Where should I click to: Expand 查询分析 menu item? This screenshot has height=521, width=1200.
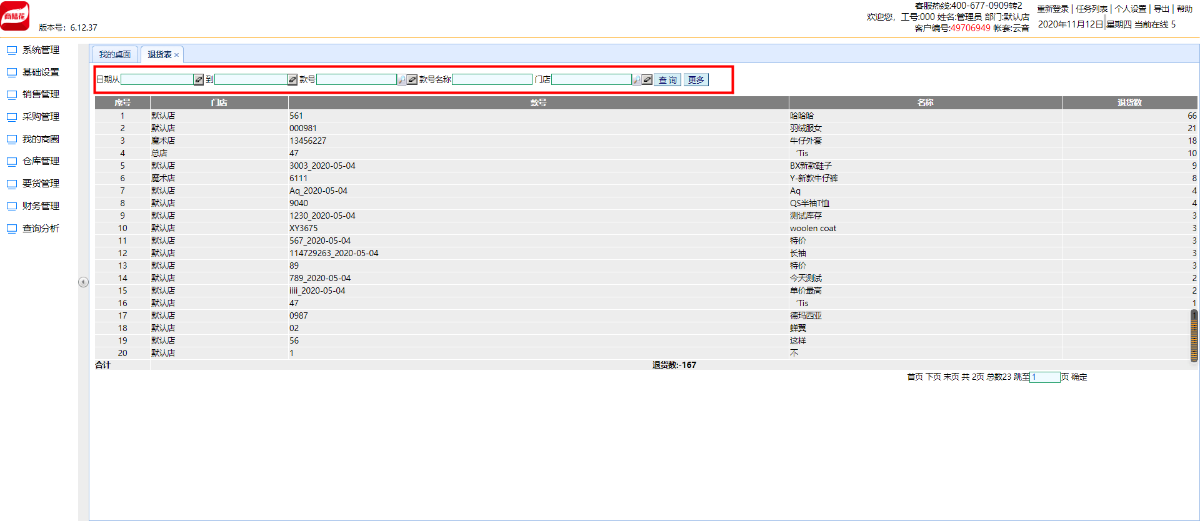[41, 229]
